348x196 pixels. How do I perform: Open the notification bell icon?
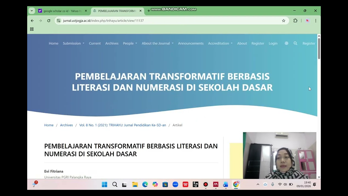click(x=315, y=185)
